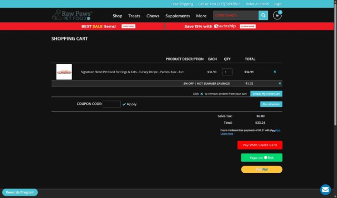
Task: Click PayPal Learn more link
Action: click(x=227, y=134)
